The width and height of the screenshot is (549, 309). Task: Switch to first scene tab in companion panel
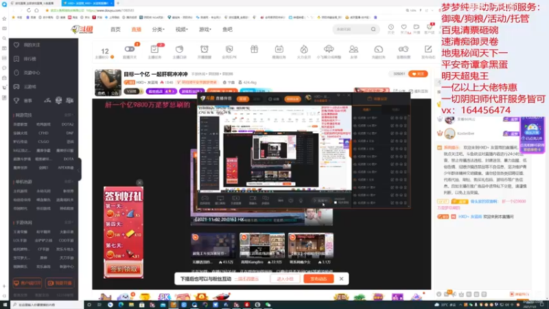(x=366, y=110)
